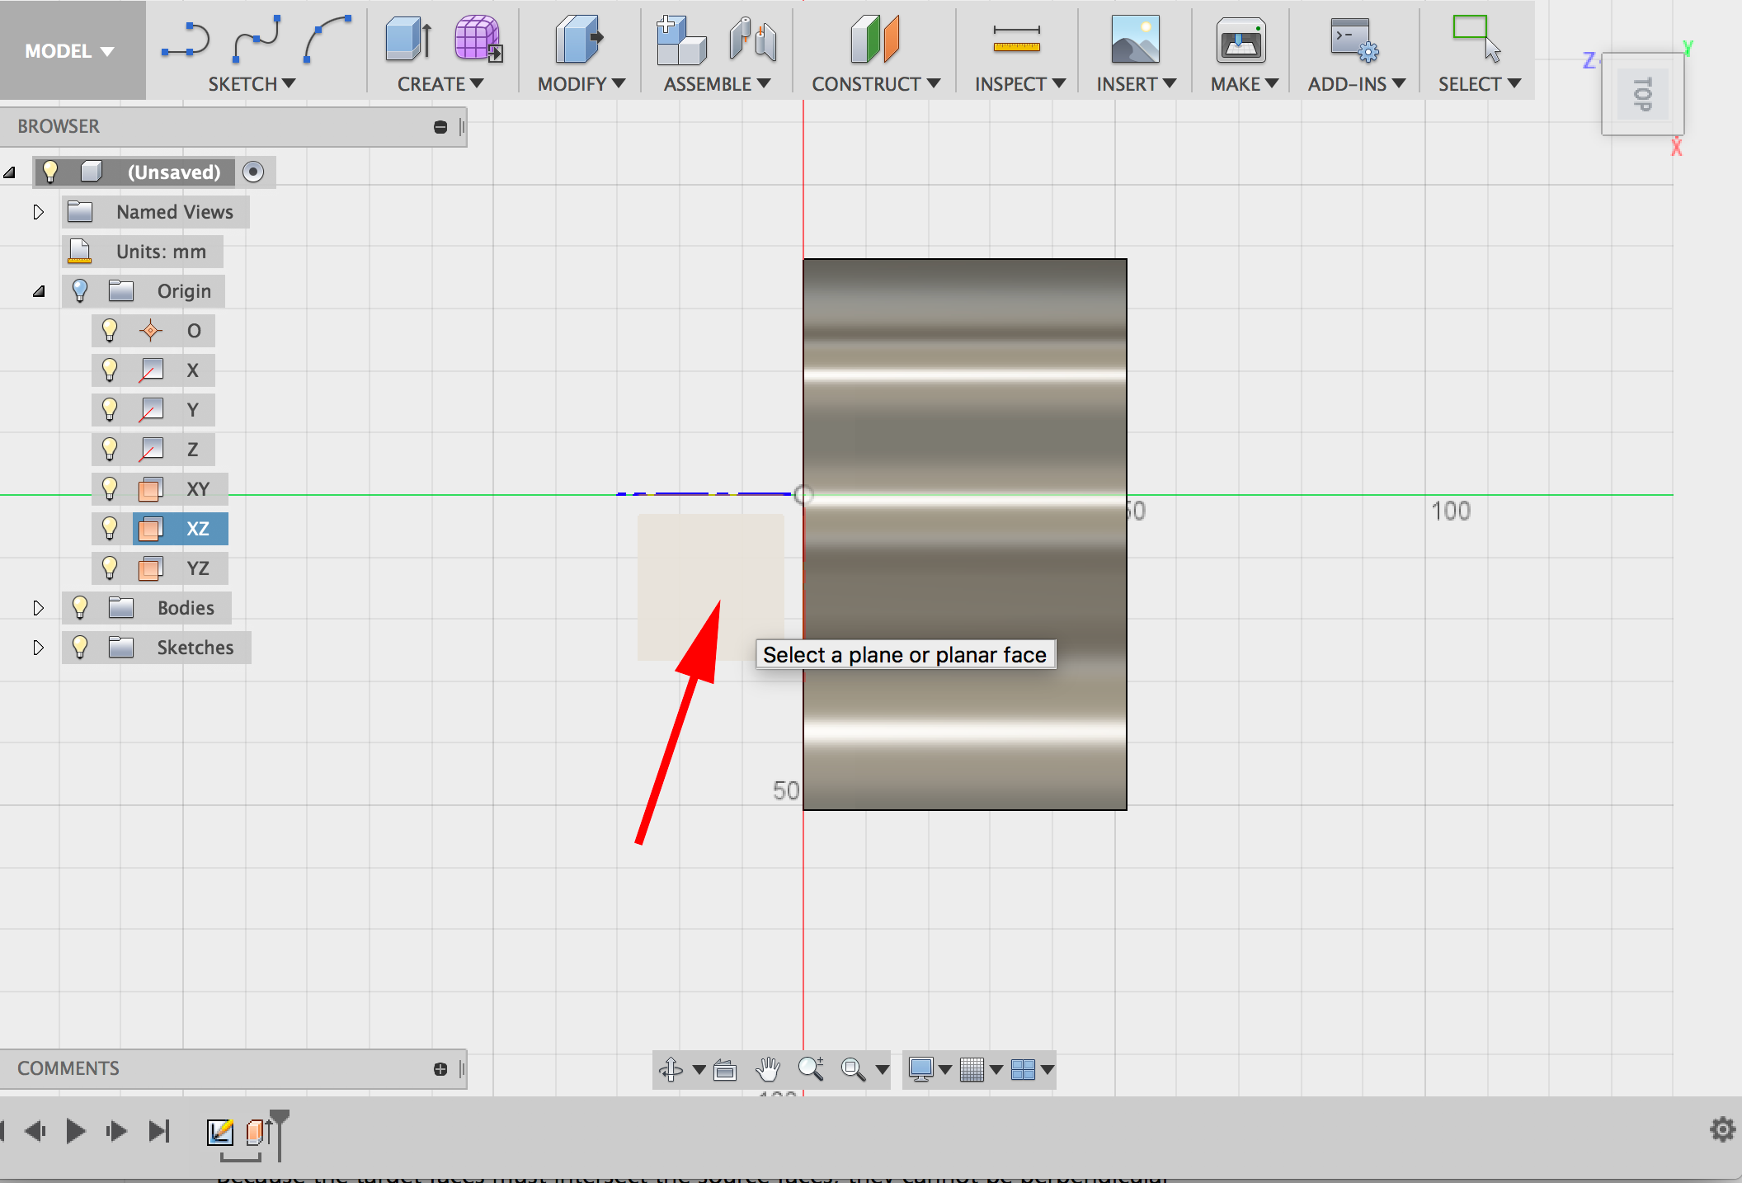Open the CREATE menu
Viewport: 1742px width, 1183px height.
[x=440, y=84]
